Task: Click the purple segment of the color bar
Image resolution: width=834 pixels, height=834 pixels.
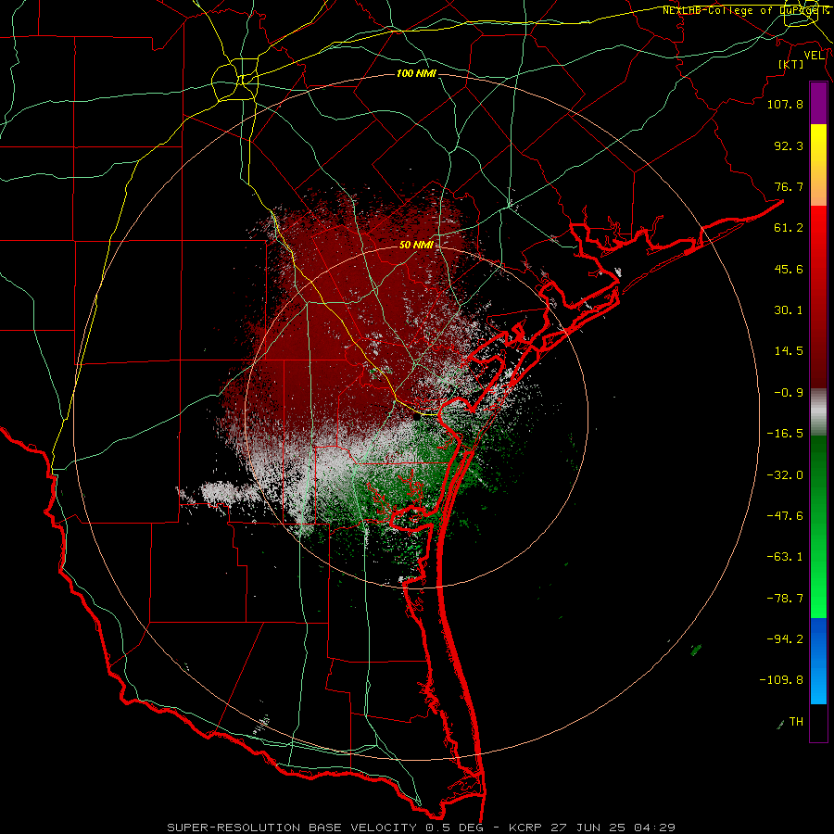Action: point(818,103)
